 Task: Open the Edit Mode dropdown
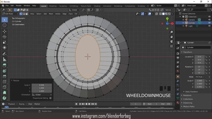[10, 14]
